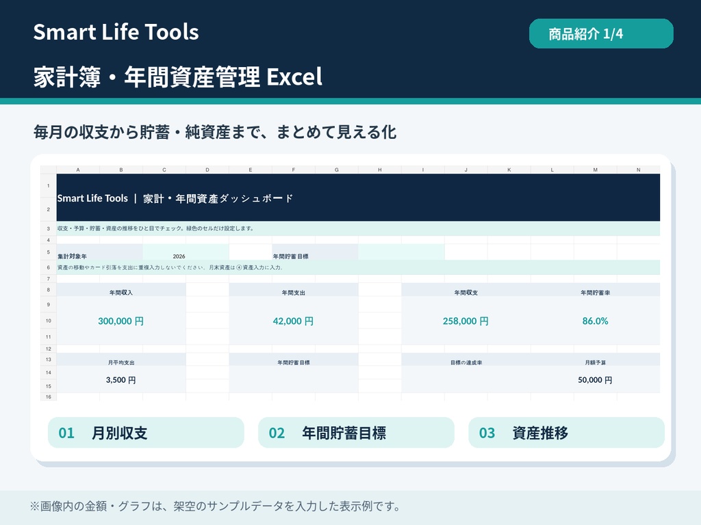Select column F header

293,170
